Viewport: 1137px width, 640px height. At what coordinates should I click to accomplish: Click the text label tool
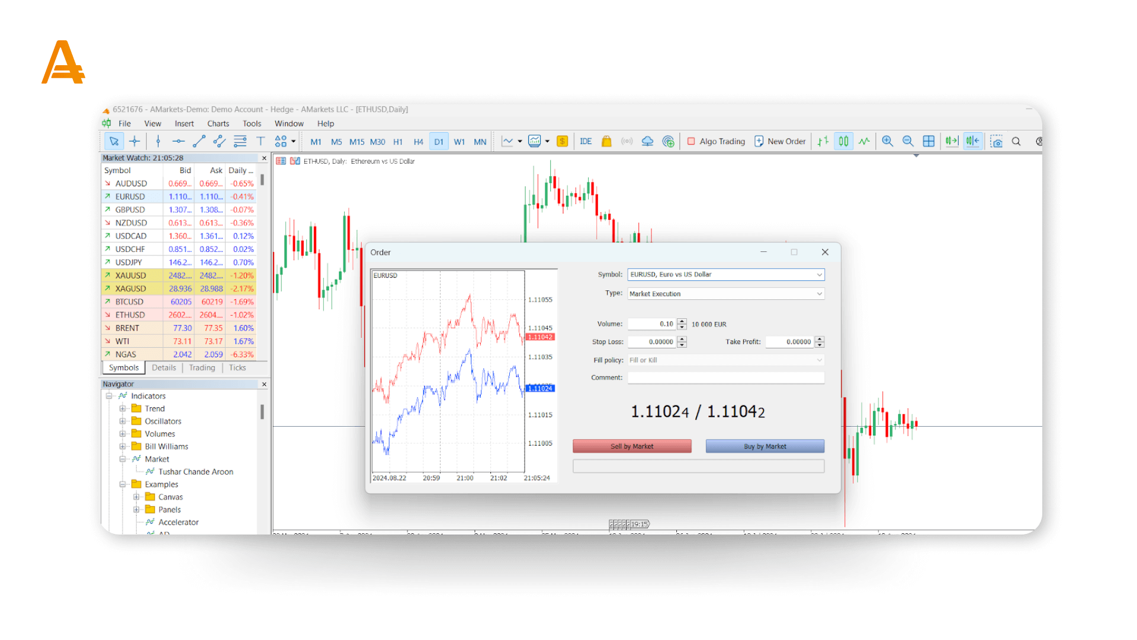point(261,141)
